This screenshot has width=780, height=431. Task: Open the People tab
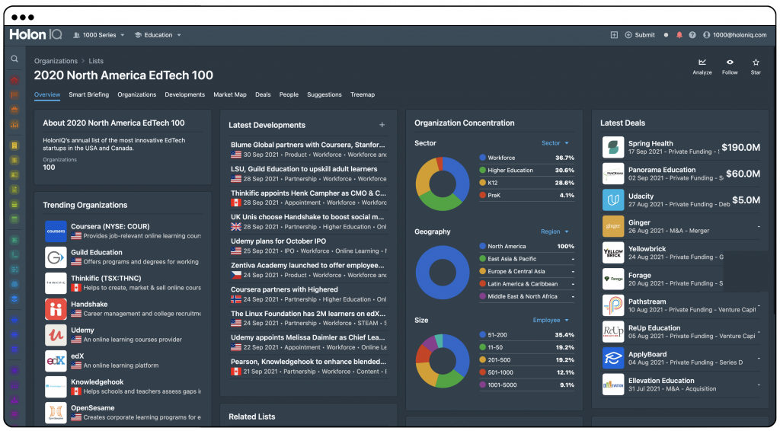289,94
